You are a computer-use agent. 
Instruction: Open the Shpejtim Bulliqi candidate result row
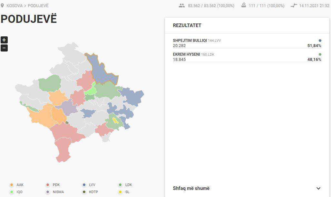[247, 43]
